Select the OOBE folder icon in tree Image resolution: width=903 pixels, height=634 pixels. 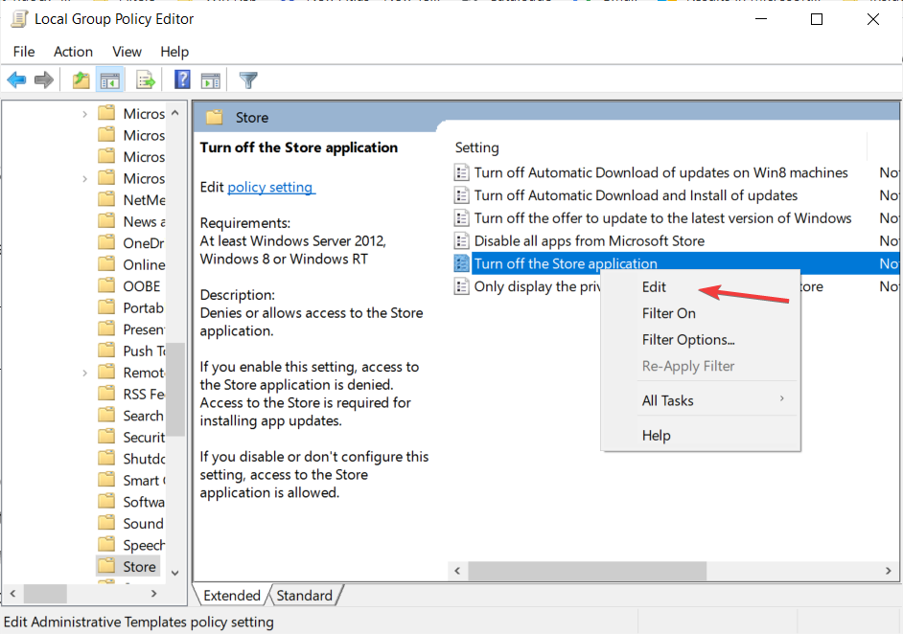(x=106, y=285)
